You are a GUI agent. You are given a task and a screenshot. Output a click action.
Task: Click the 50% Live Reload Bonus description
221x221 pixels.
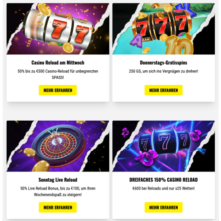[x=58, y=191]
